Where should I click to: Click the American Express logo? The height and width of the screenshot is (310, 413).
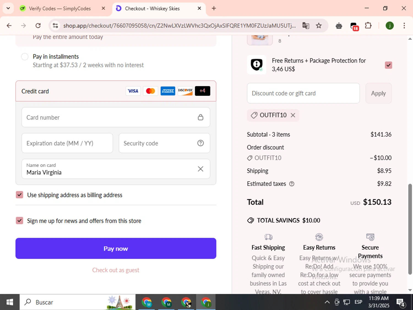[168, 91]
